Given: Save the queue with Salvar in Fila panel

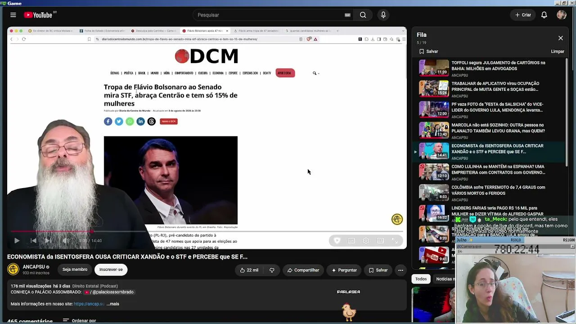Looking at the screenshot, I should pos(429,51).
